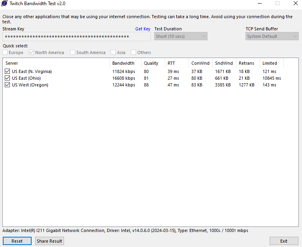
Task: Click the Get Key link
Action: [143, 29]
